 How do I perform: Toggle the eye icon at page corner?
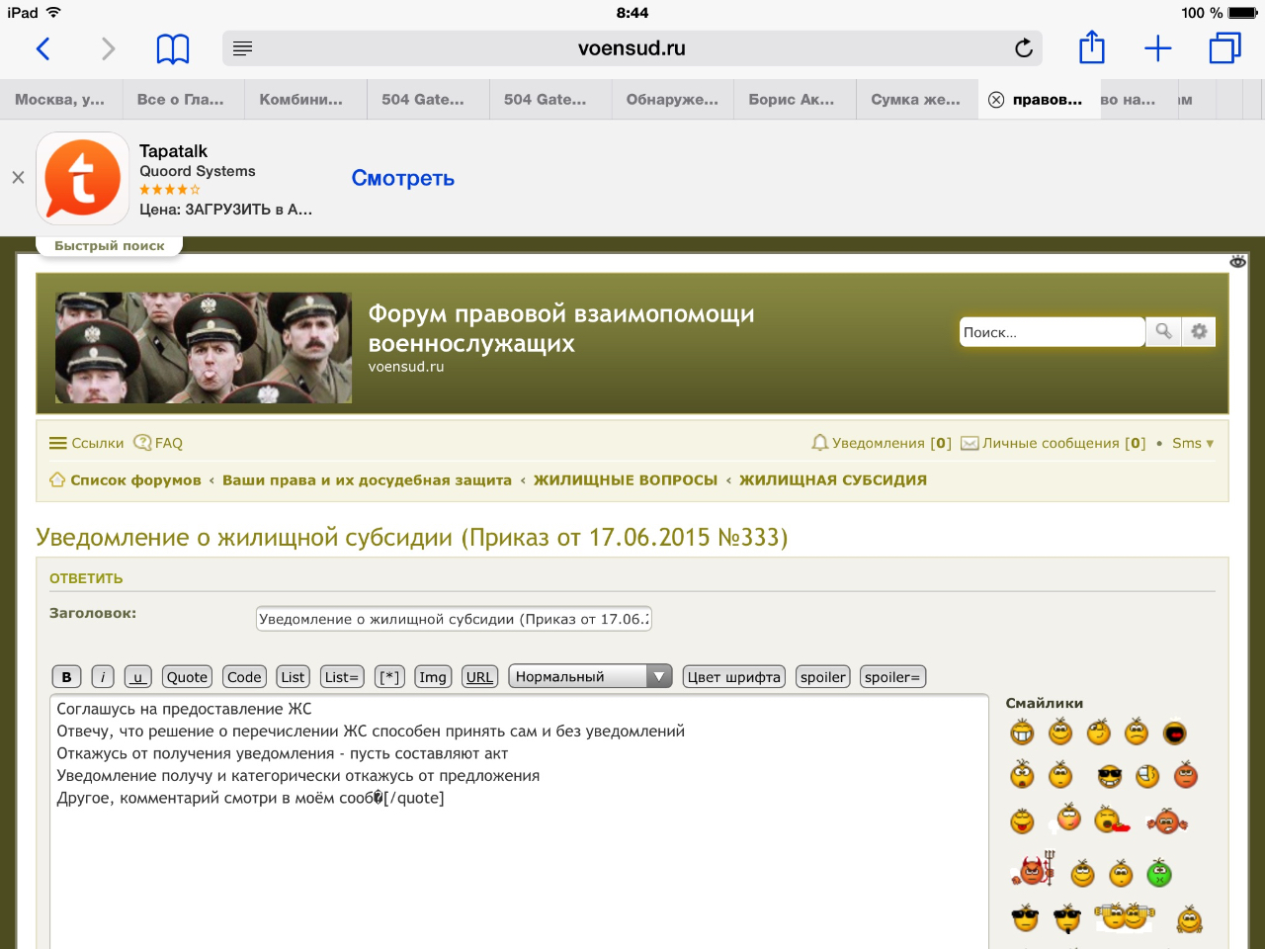pyautogui.click(x=1237, y=262)
